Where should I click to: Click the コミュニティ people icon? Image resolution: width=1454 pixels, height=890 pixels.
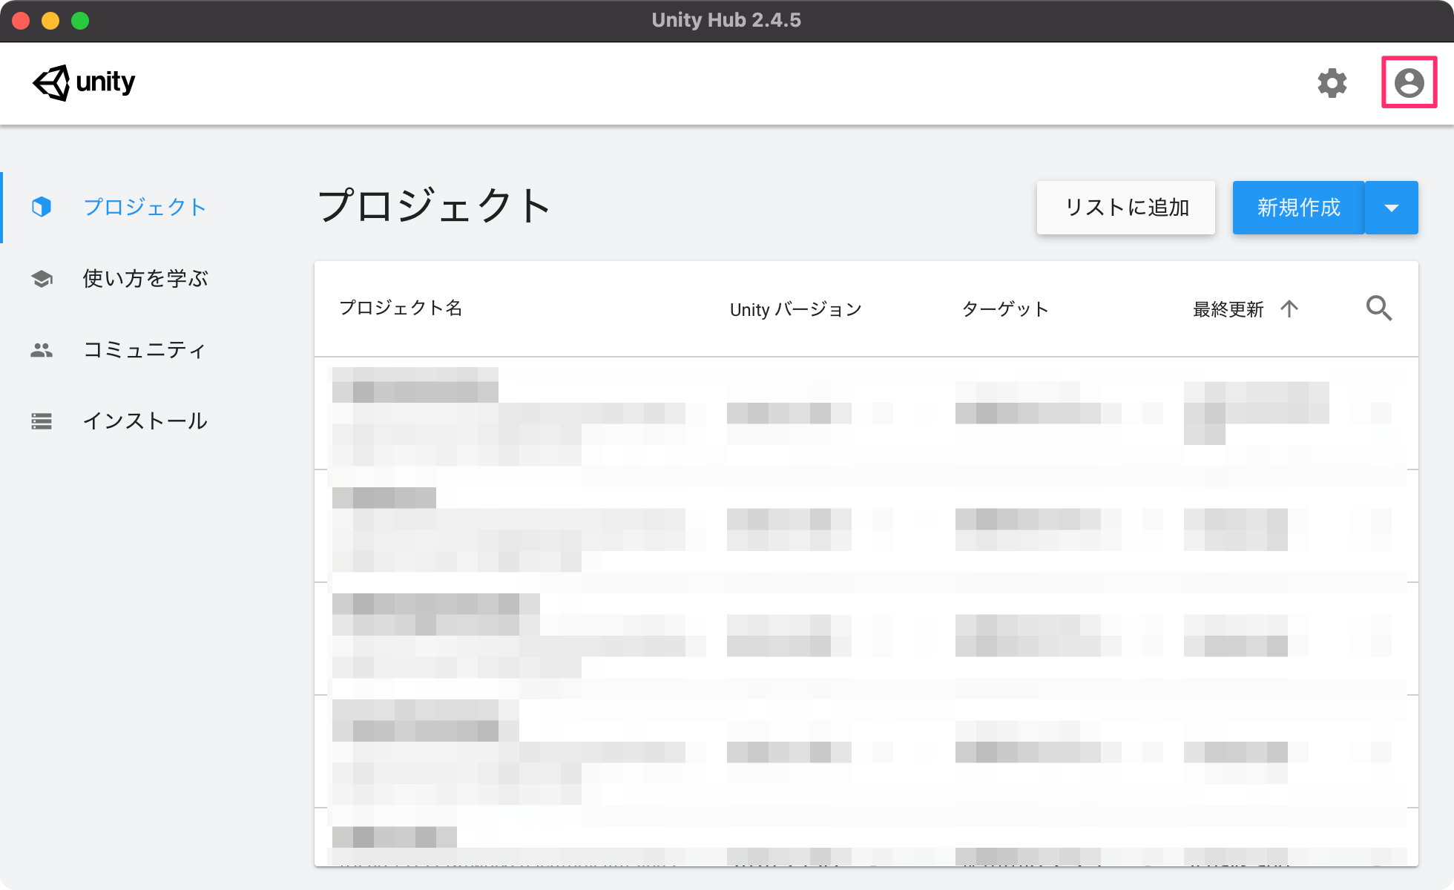pyautogui.click(x=42, y=350)
